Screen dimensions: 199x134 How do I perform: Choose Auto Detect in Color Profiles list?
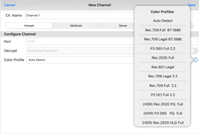(163, 21)
